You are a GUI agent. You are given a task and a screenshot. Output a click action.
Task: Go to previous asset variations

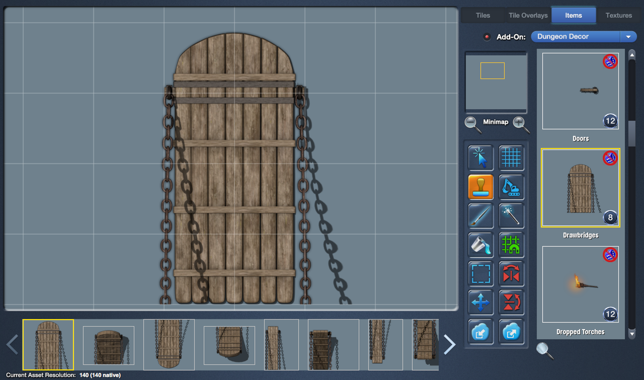12,345
